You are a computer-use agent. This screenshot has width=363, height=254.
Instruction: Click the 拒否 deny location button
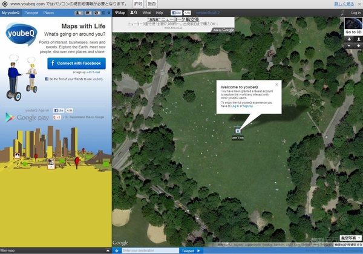[x=152, y=4]
